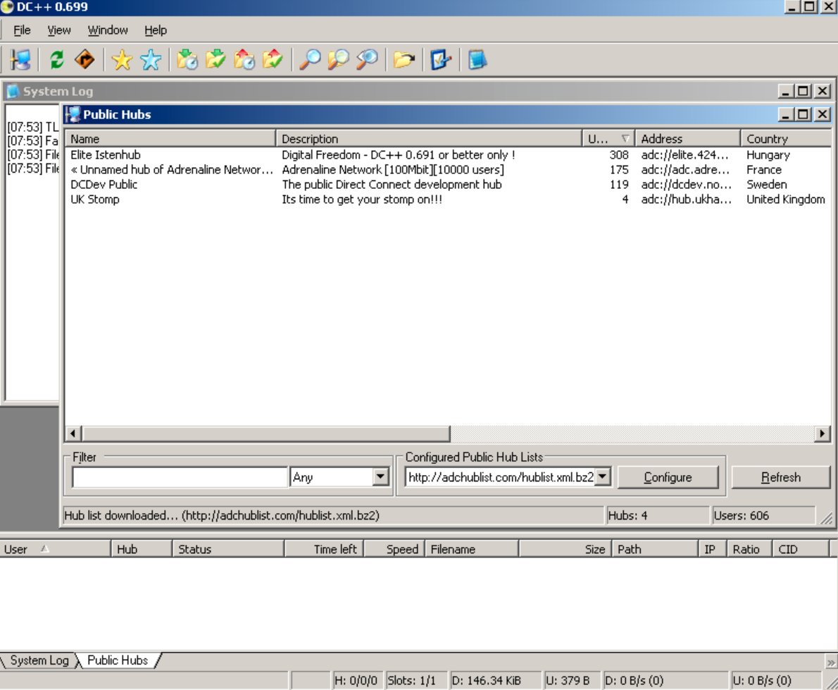
Task: Sort transfers by the Hub column
Action: coord(142,549)
